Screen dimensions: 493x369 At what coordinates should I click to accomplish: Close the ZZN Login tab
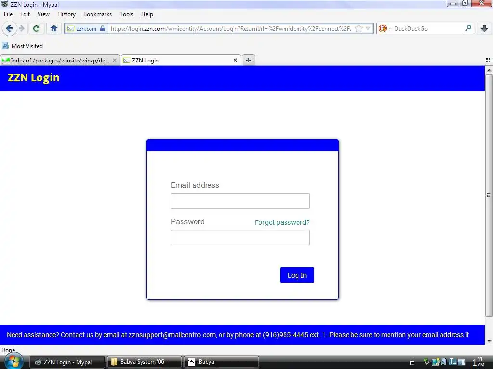point(235,60)
